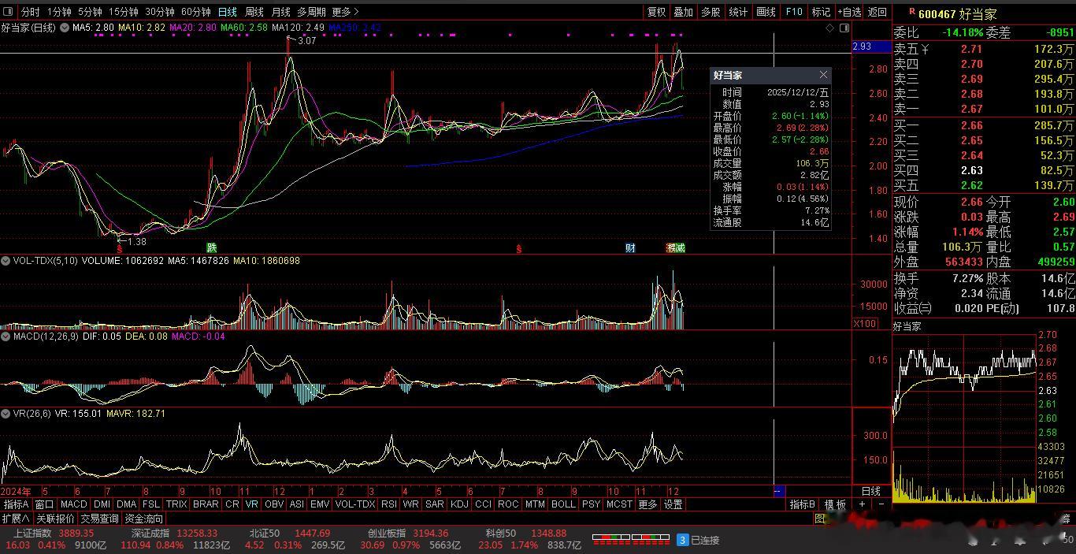This screenshot has width=1076, height=554.
Task: Click the panel layout icon at top-left
Action: pos(8,12)
